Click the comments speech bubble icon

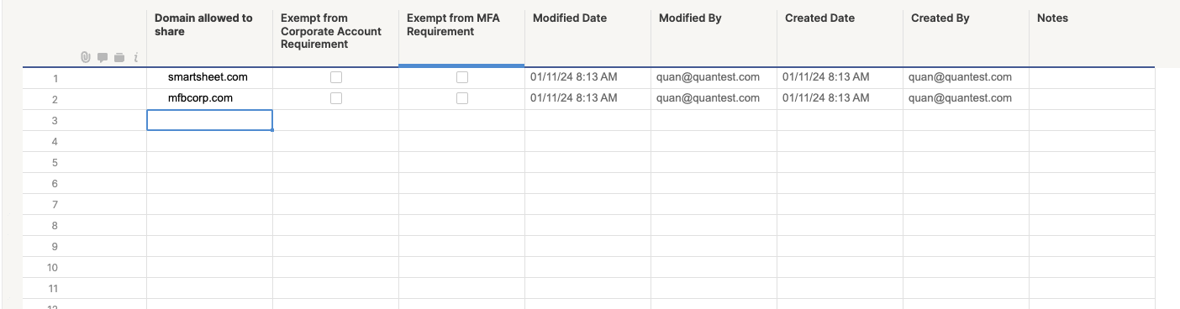103,57
